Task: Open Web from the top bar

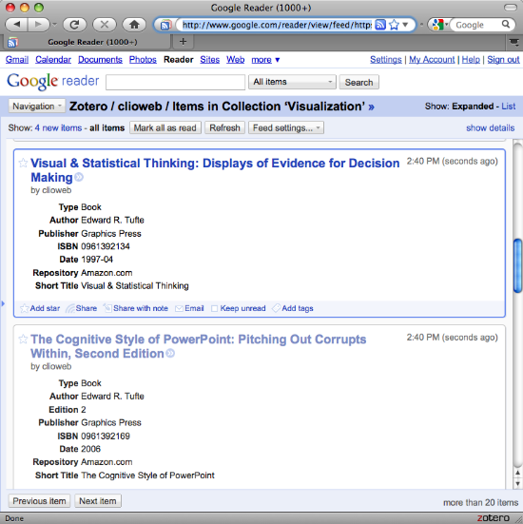Action: (235, 60)
